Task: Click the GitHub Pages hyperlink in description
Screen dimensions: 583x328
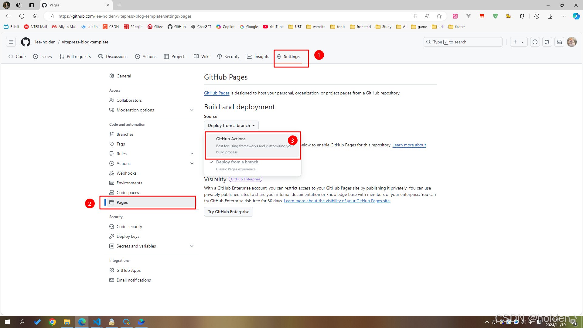Action: coord(216,93)
